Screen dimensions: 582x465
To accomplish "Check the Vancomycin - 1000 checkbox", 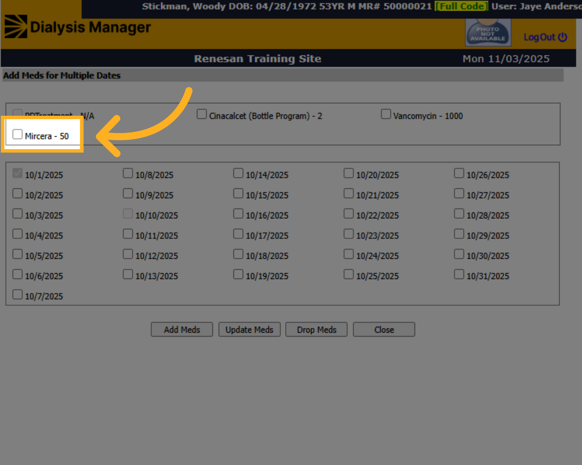I will [x=386, y=114].
